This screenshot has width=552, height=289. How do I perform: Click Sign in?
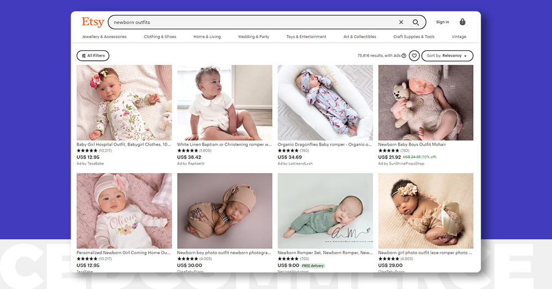point(443,22)
